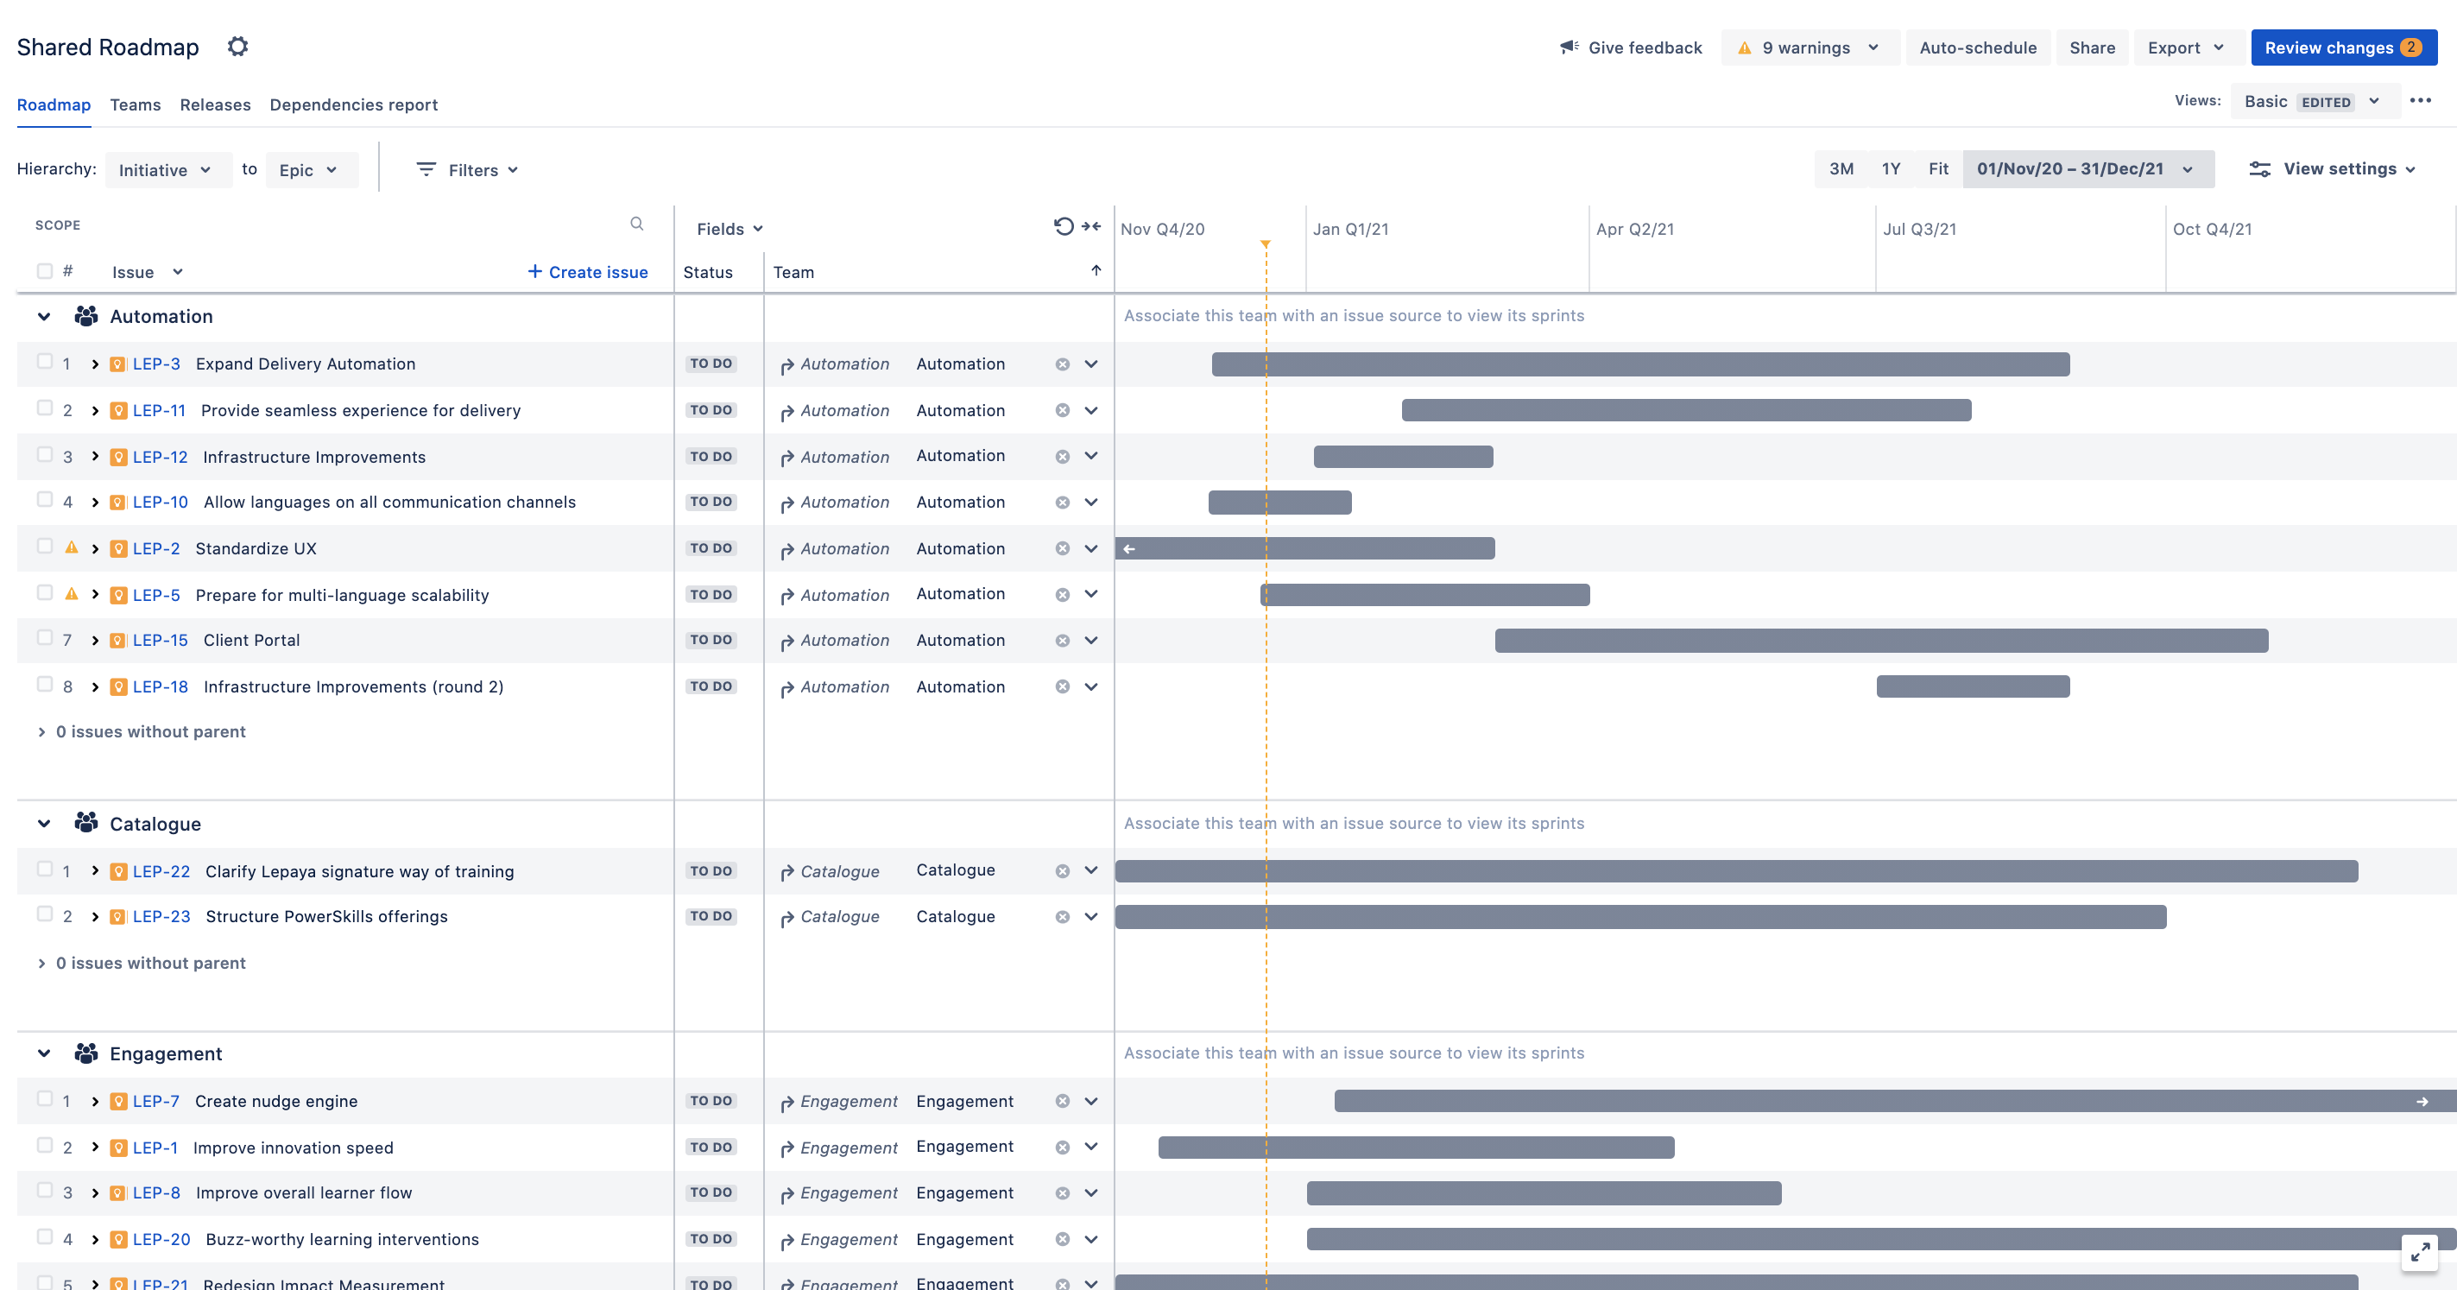This screenshot has height=1290, width=2457.
Task: Expand the 9 warnings dropdown
Action: [1809, 47]
